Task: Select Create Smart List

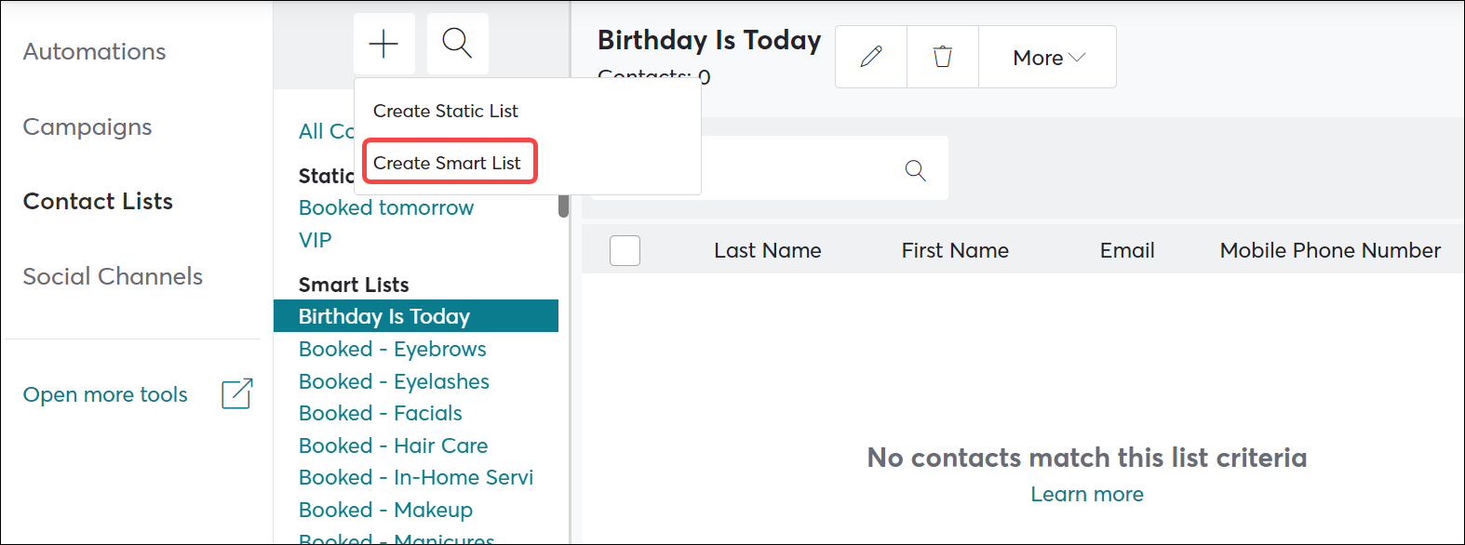Action: coord(449,162)
